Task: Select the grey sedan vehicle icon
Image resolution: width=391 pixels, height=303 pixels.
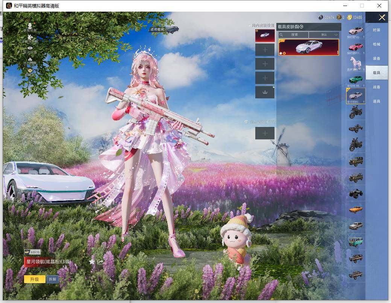Action: (x=356, y=226)
